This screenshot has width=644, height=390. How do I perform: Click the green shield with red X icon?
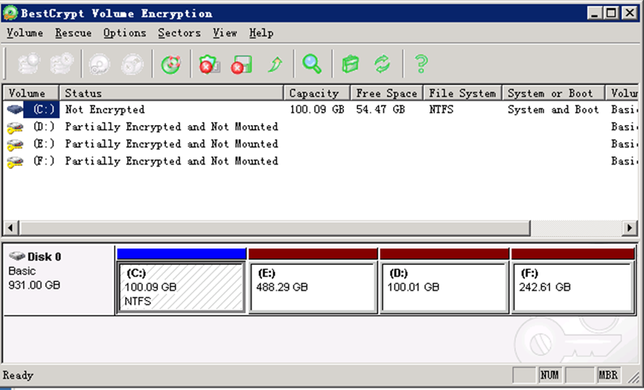tap(207, 64)
